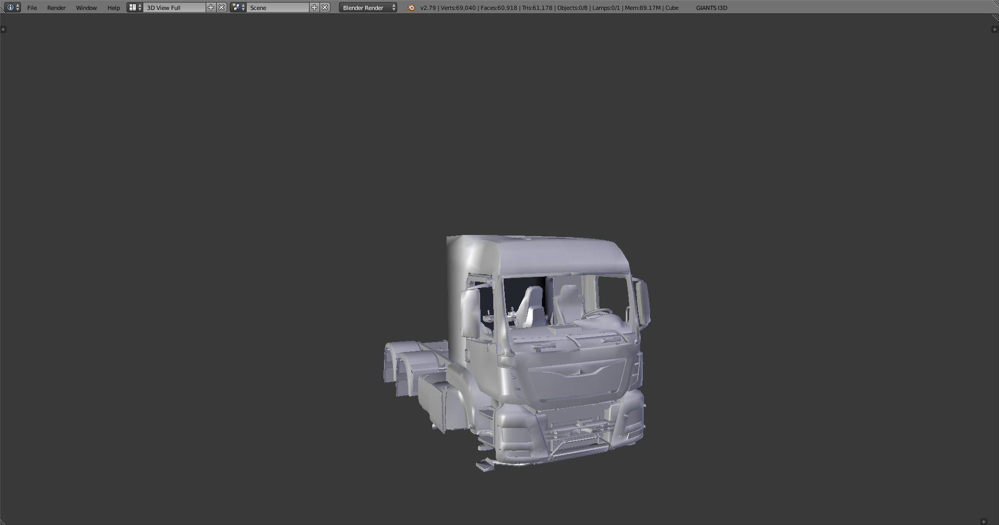
Task: Click the Scene name field
Action: (277, 8)
